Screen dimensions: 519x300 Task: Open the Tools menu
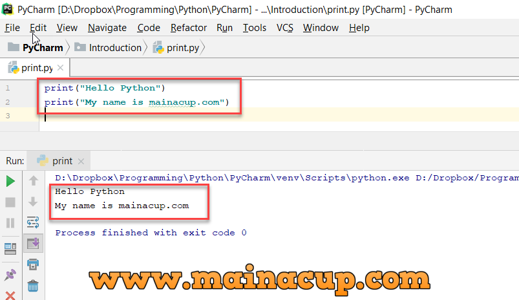255,28
